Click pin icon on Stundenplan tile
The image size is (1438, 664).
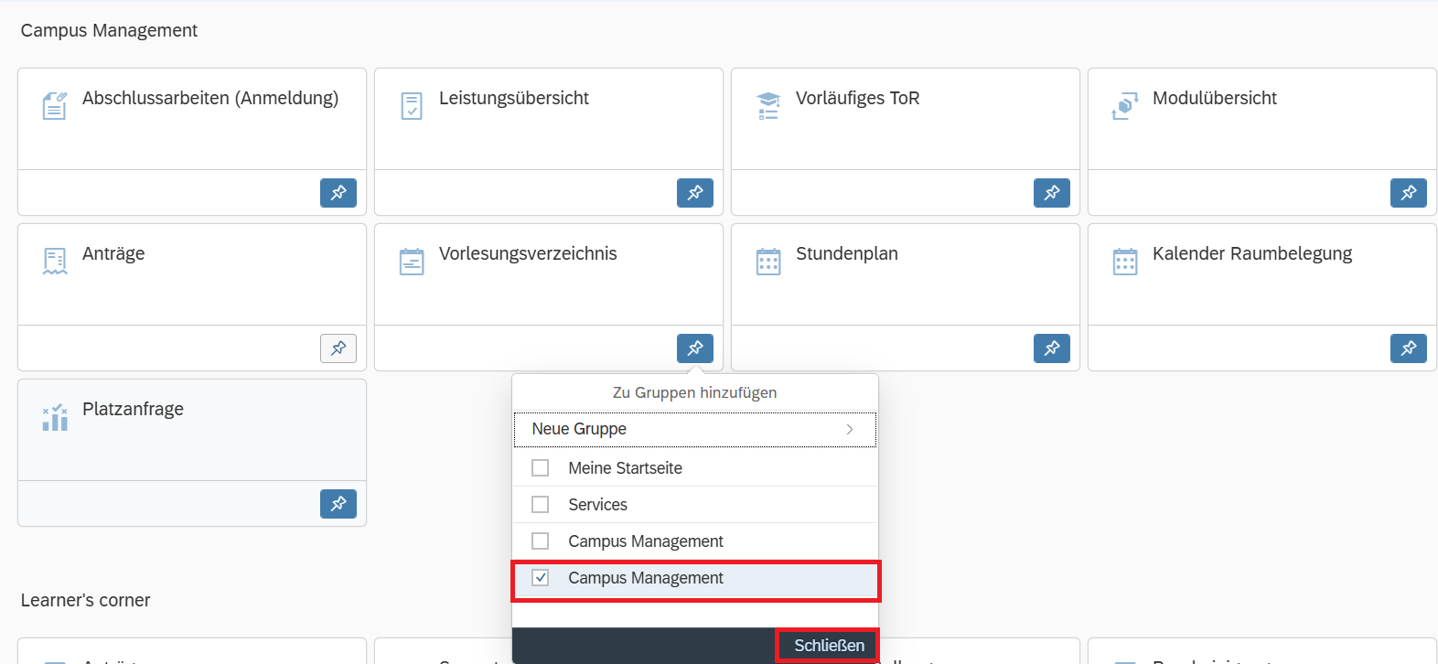(x=1052, y=348)
